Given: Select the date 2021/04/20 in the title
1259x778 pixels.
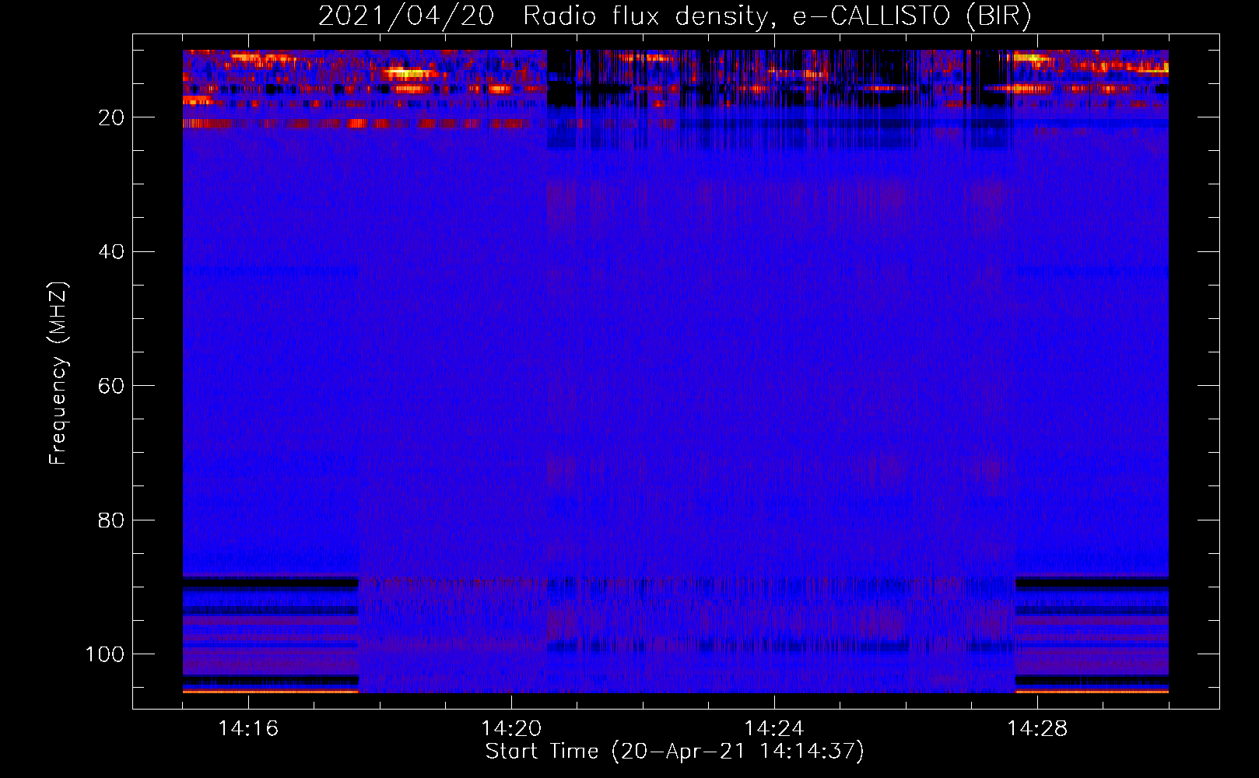Looking at the screenshot, I should [406, 16].
